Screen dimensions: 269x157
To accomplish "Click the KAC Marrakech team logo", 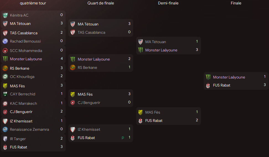I will pos(5,103).
